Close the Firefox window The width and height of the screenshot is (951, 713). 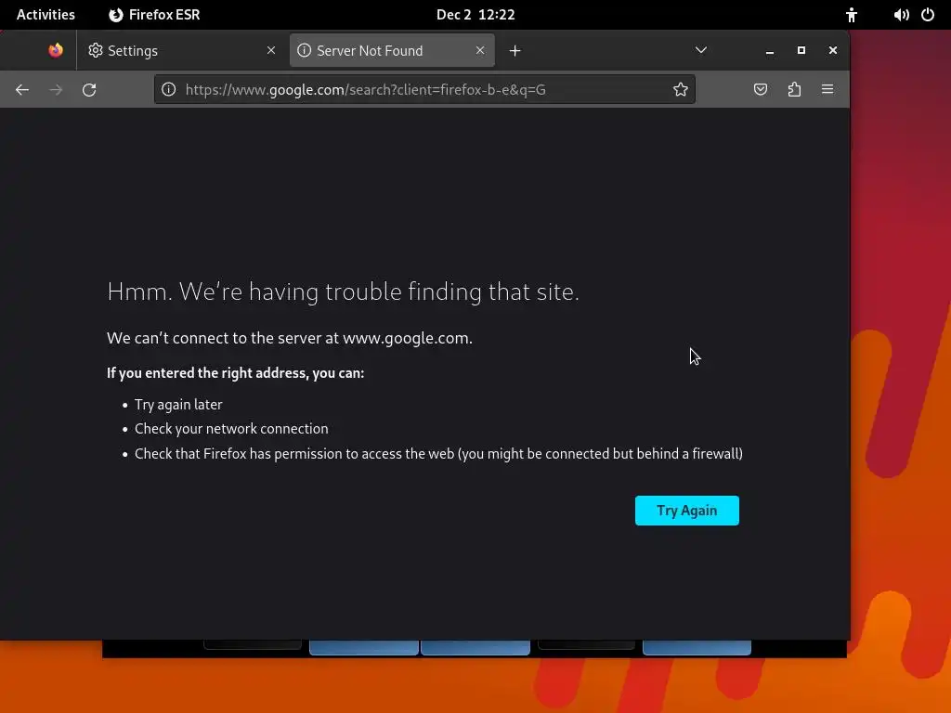(833, 50)
